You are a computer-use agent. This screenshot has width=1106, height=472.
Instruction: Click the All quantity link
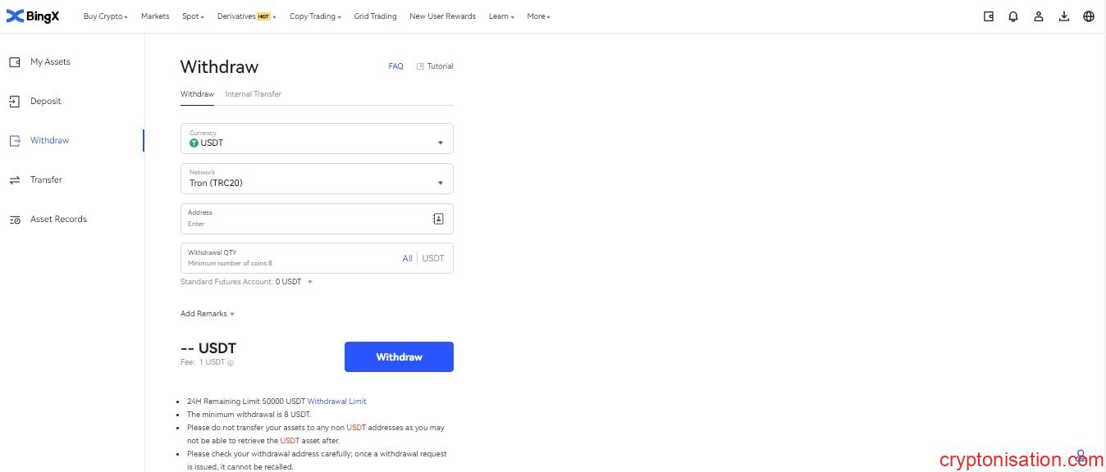point(407,258)
